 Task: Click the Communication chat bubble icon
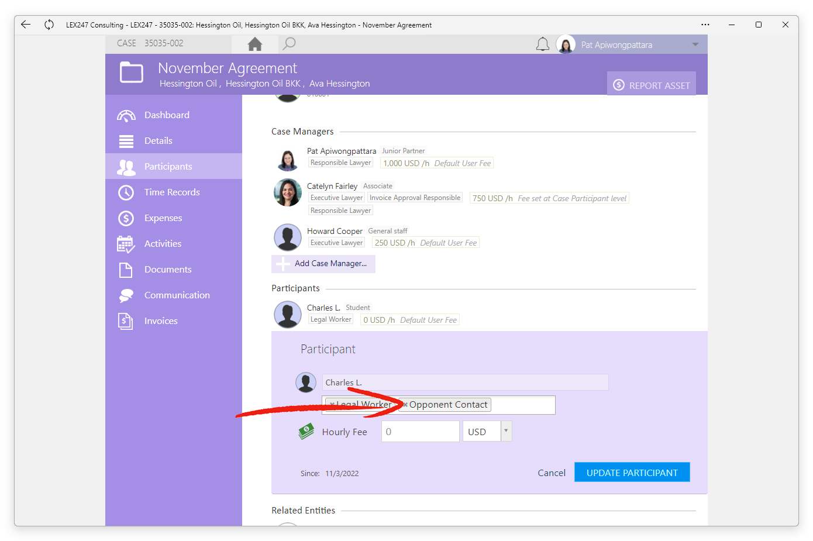(126, 295)
